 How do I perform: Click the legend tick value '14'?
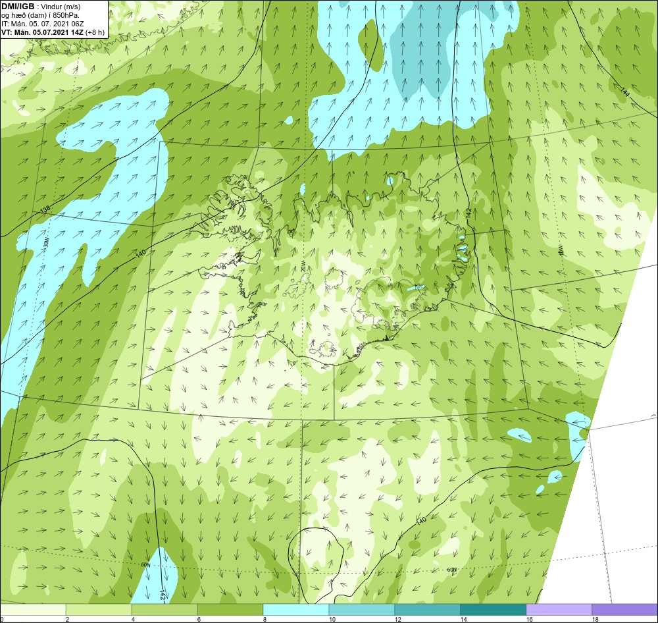tap(463, 619)
